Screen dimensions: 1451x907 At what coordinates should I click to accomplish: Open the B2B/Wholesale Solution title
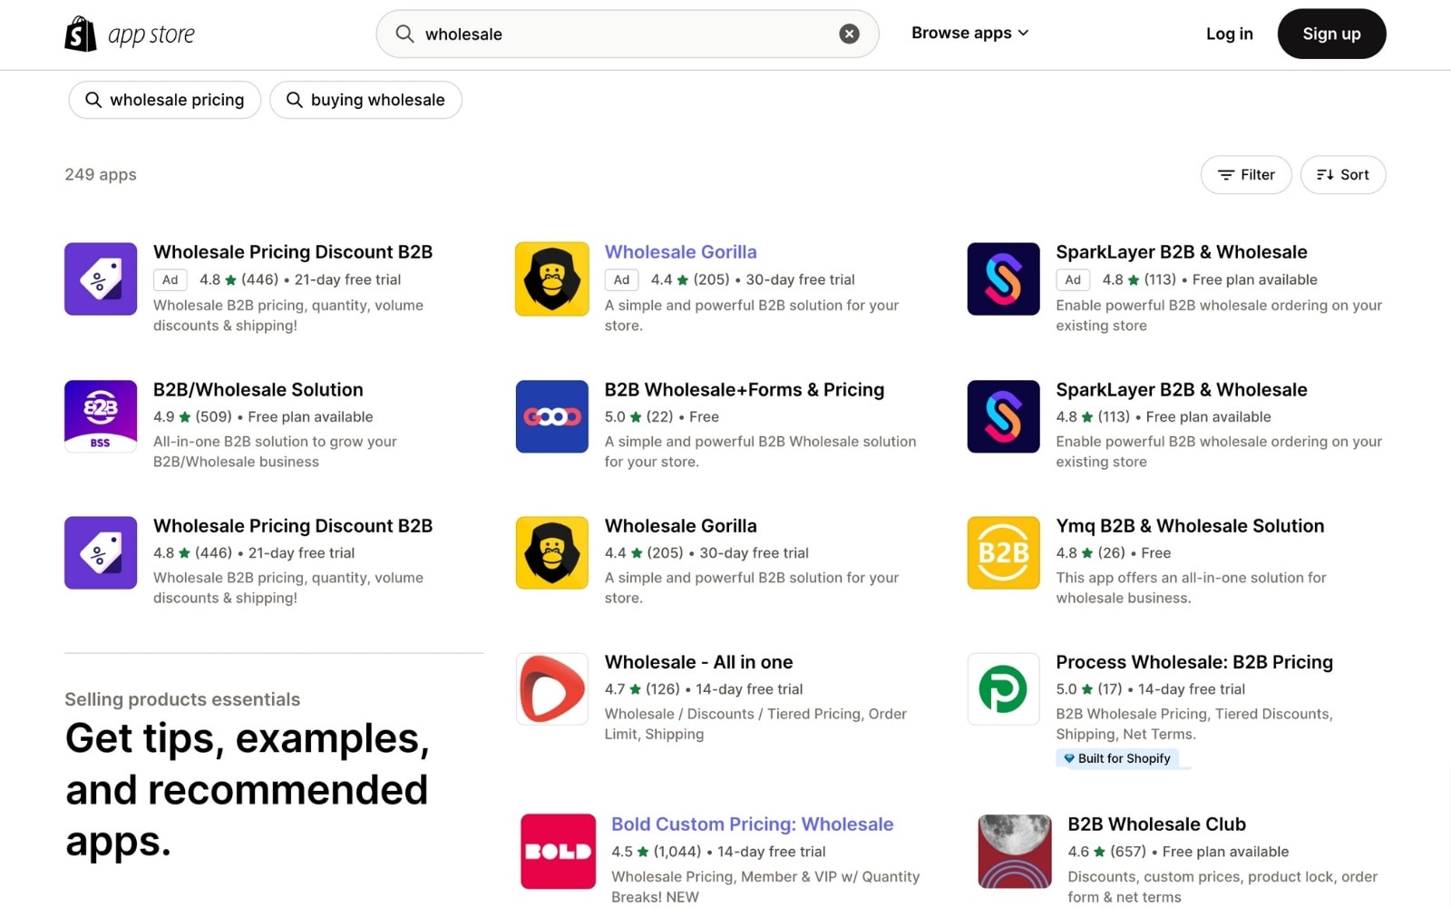click(x=258, y=390)
